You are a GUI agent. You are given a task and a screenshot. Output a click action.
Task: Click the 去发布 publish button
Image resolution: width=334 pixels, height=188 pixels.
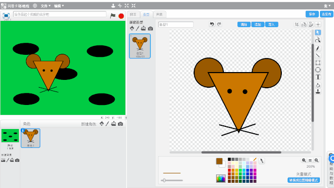326,14
